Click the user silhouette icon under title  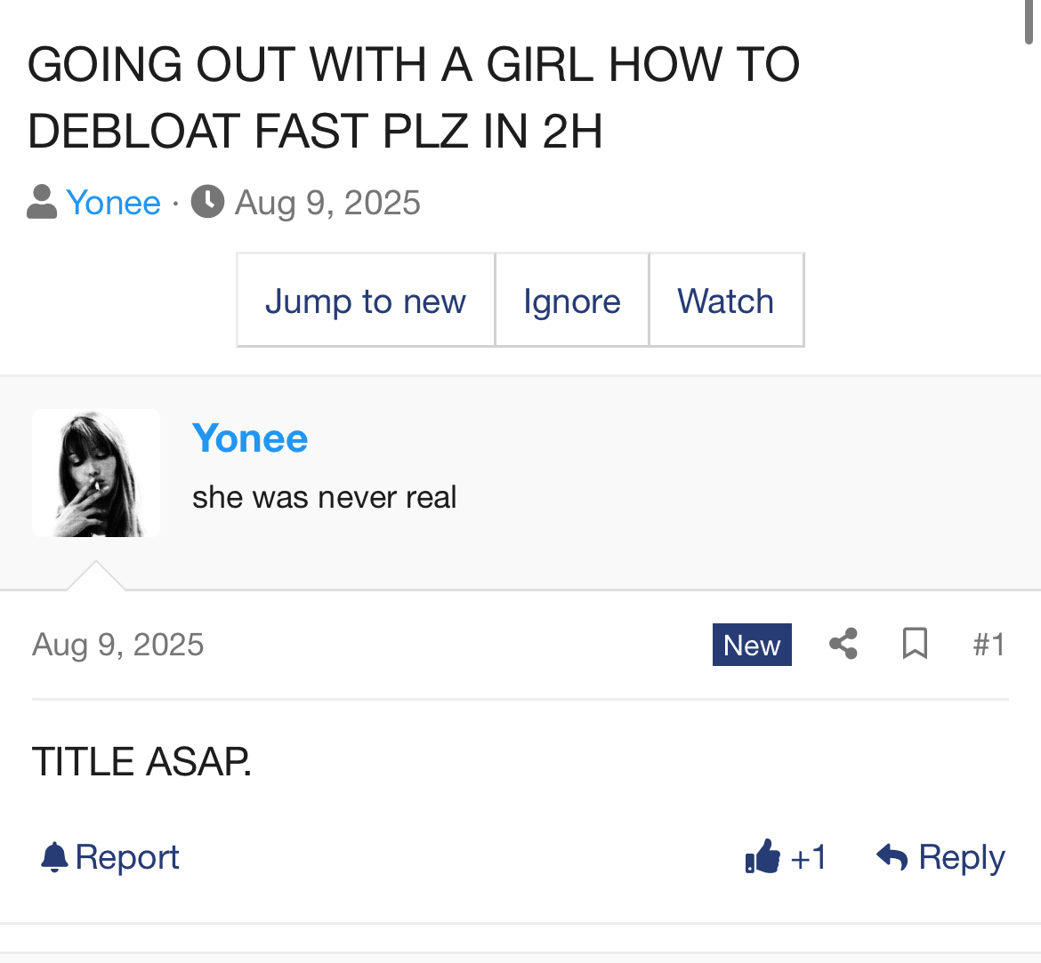coord(42,202)
